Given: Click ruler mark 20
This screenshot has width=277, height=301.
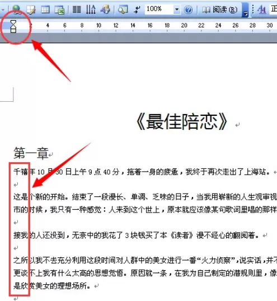Looking at the screenshot, I should click(x=184, y=25).
